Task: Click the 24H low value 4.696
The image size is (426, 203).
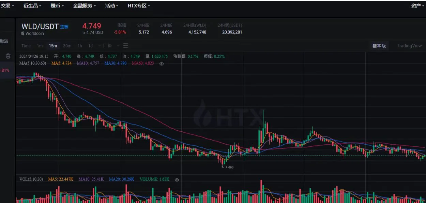Action: [x=167, y=32]
